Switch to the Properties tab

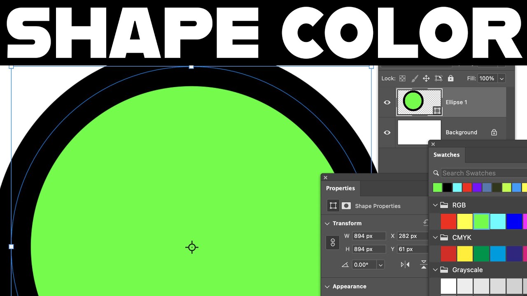tap(340, 188)
